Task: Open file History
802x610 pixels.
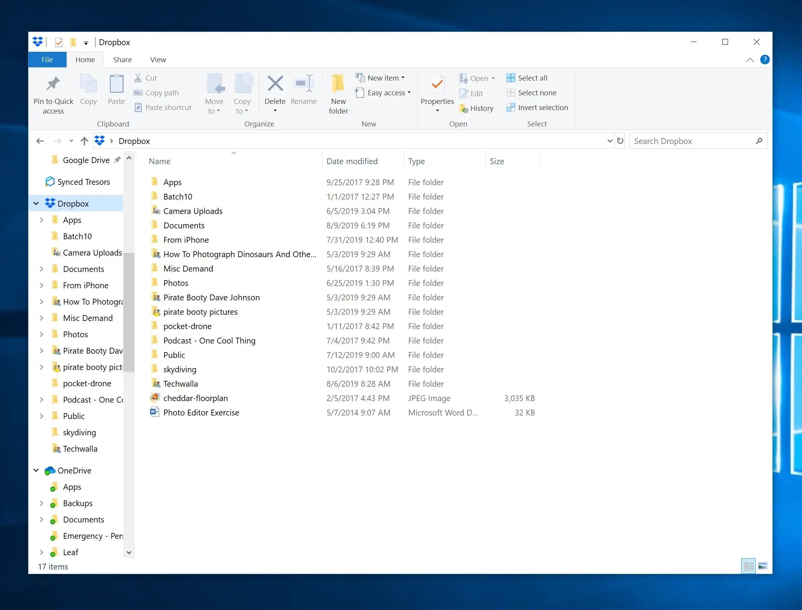Action: pos(477,108)
